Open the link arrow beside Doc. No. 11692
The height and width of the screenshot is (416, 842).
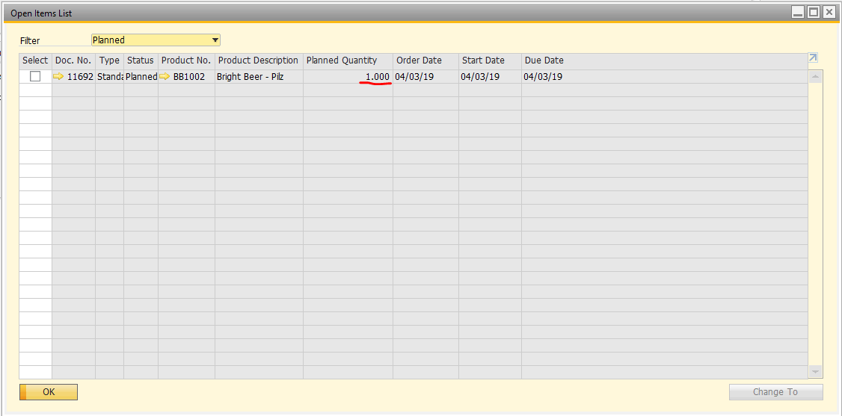[58, 77]
